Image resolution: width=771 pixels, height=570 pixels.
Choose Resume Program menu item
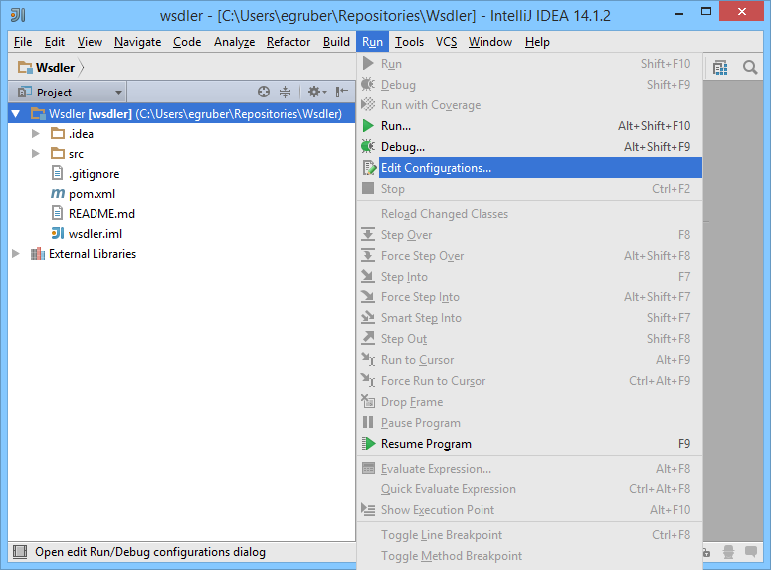tap(530, 443)
